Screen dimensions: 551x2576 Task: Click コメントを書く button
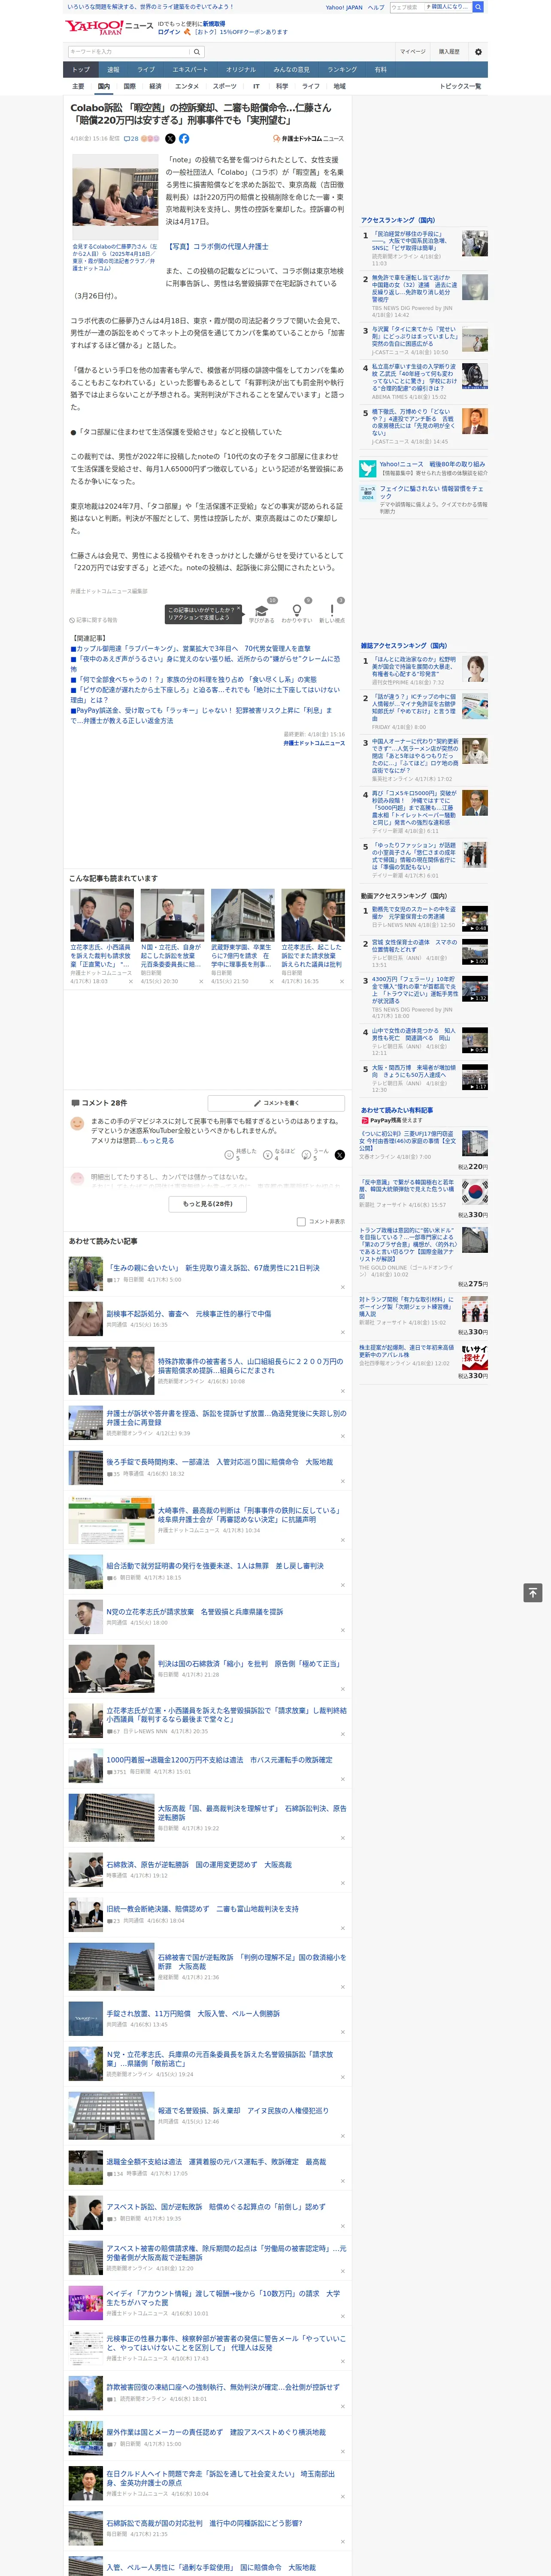pyautogui.click(x=276, y=1103)
